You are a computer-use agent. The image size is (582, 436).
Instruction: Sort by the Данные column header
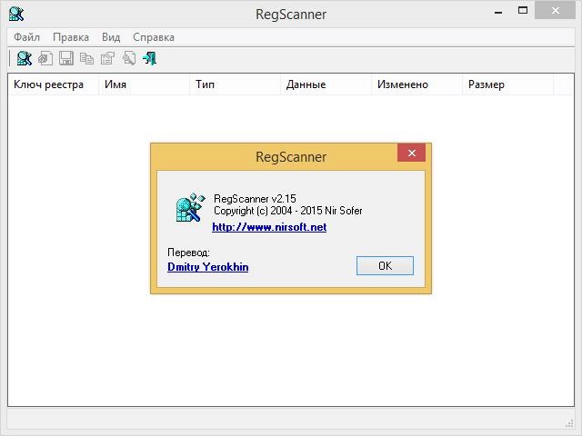click(326, 84)
